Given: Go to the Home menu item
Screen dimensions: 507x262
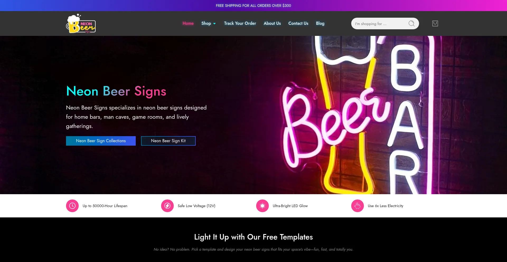Looking at the screenshot, I should (188, 23).
